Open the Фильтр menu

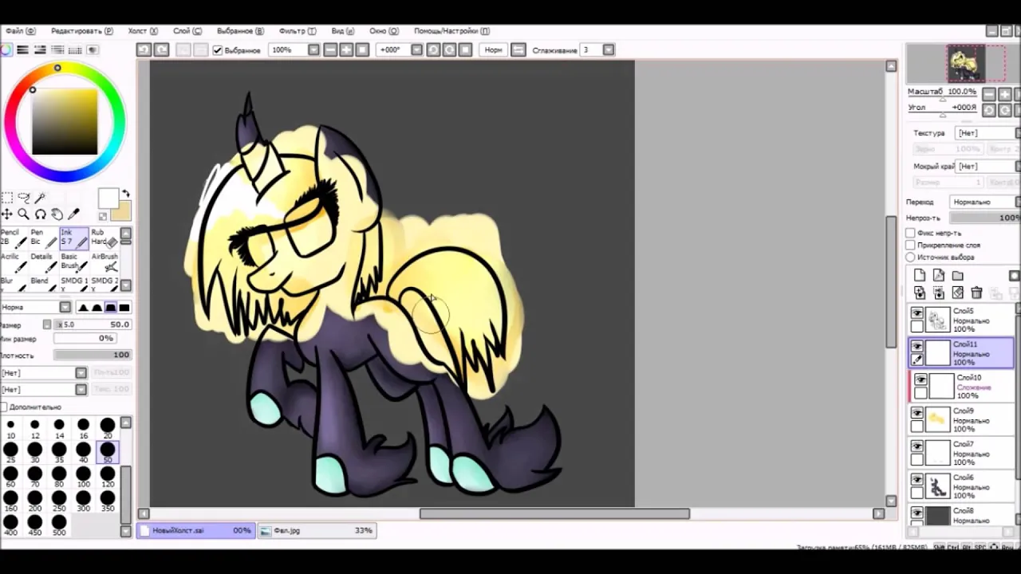coord(298,31)
